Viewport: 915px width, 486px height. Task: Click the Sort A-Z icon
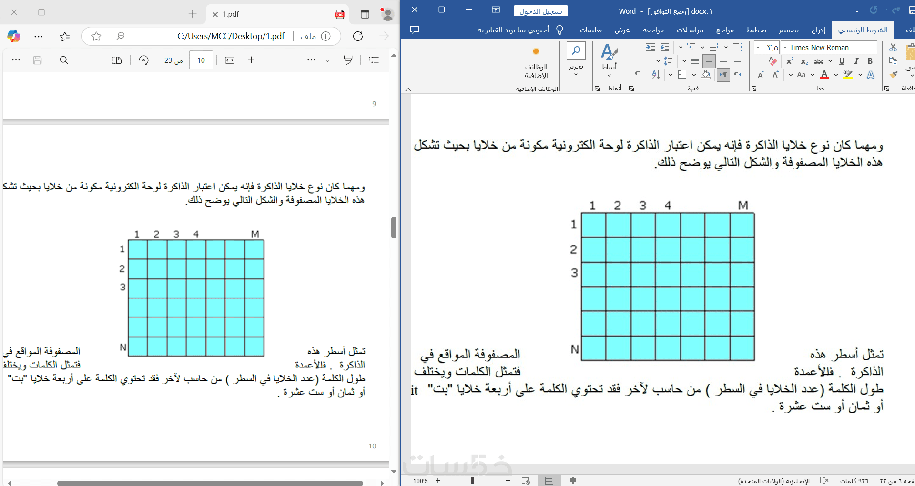[656, 75]
